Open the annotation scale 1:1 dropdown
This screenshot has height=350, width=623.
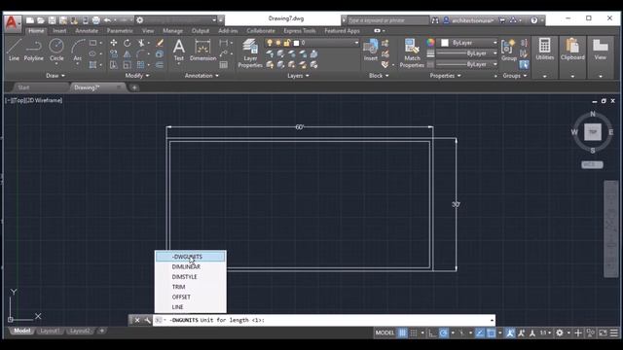click(x=545, y=332)
